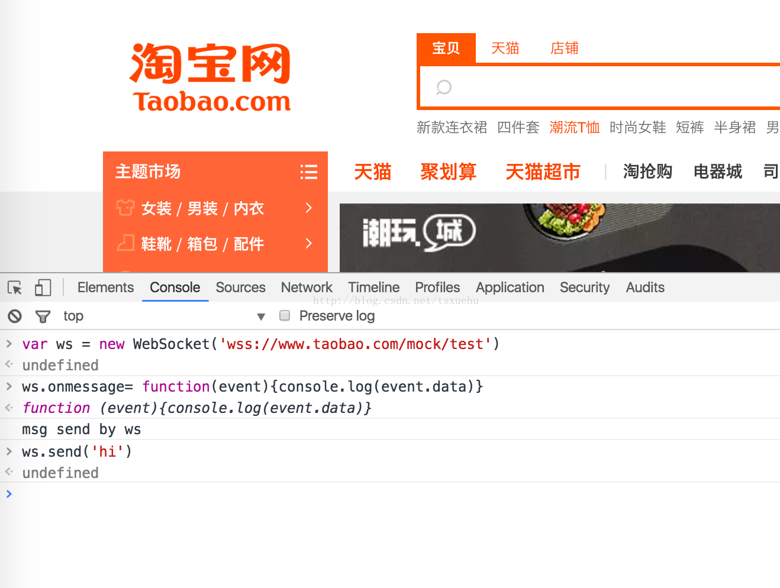Viewport: 780px width, 588px height.
Task: Click the clothing shirt icon beside 女装
Action: pos(125,208)
